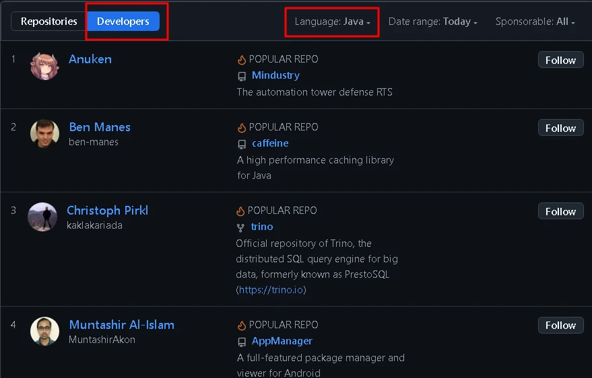The image size is (592, 378).
Task: Open the Mindustry repository link
Action: tap(275, 75)
